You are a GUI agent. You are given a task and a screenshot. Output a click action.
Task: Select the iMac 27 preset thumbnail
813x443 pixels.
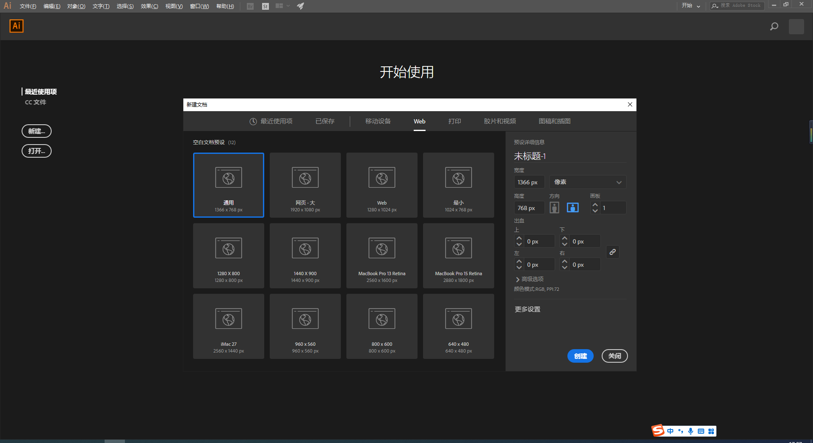tap(228, 326)
